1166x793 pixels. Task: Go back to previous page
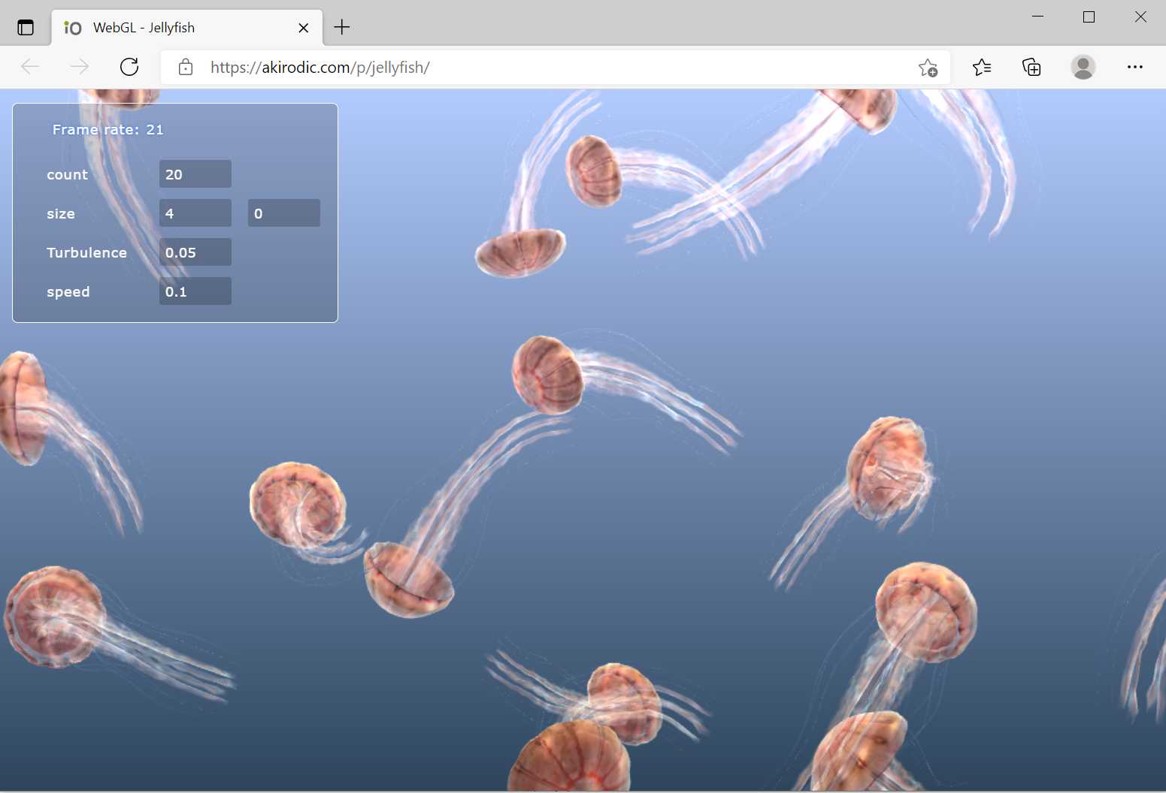(x=30, y=67)
